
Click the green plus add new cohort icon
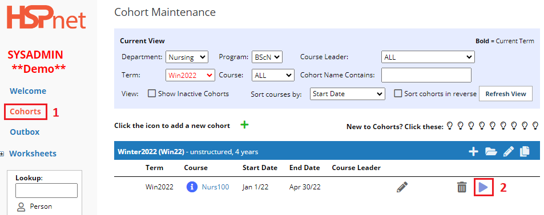tap(244, 125)
